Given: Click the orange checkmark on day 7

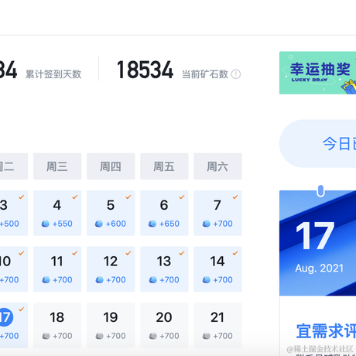Looking at the screenshot, I should click(235, 197).
